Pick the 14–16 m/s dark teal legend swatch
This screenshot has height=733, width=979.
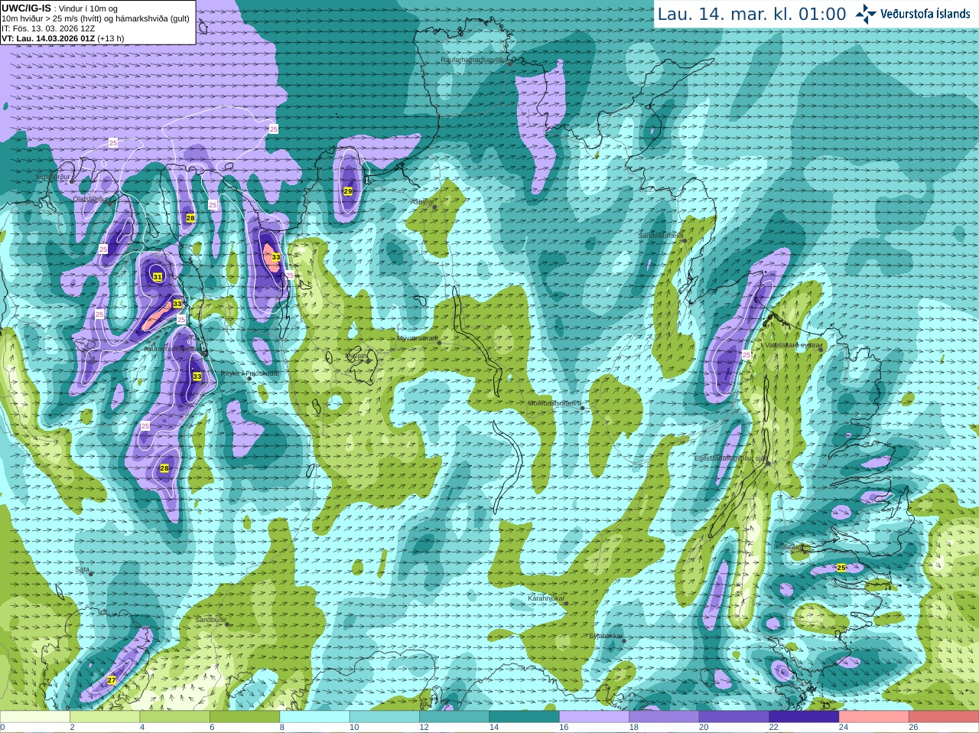(525, 717)
